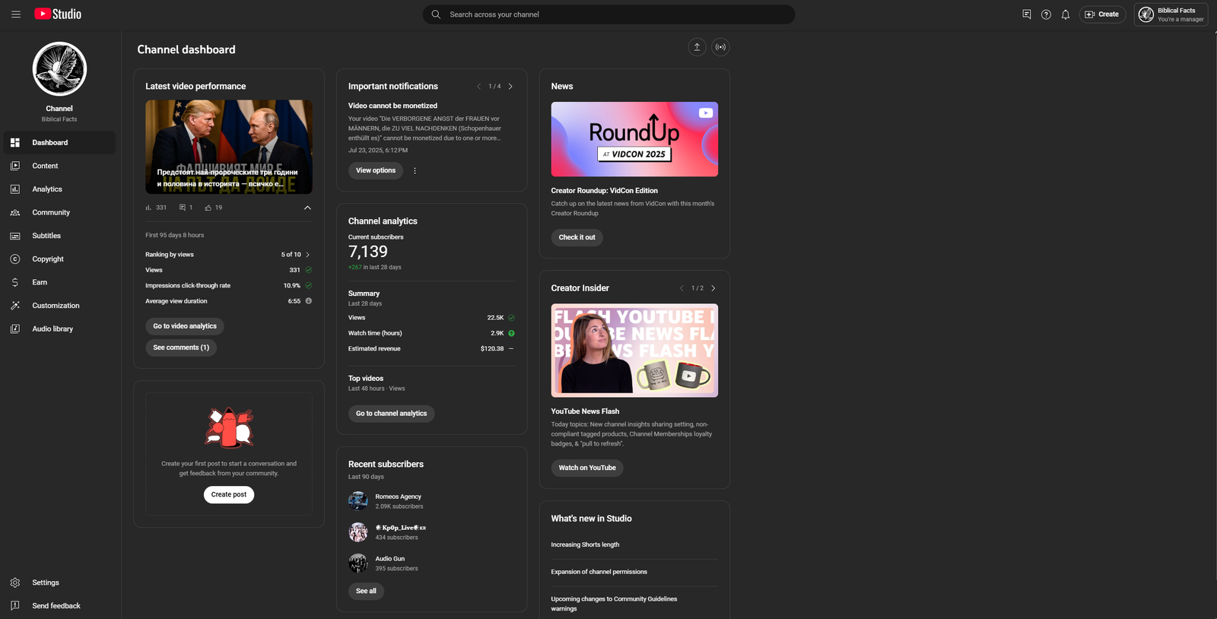Go to next important notification
The width and height of the screenshot is (1217, 619).
[x=510, y=87]
